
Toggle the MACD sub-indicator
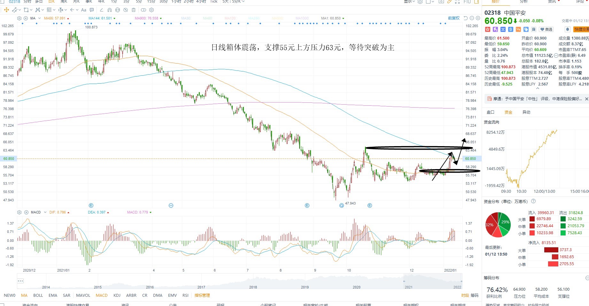click(x=102, y=295)
